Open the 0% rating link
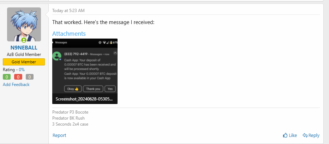This screenshot has width=329, height=144. 22,70
